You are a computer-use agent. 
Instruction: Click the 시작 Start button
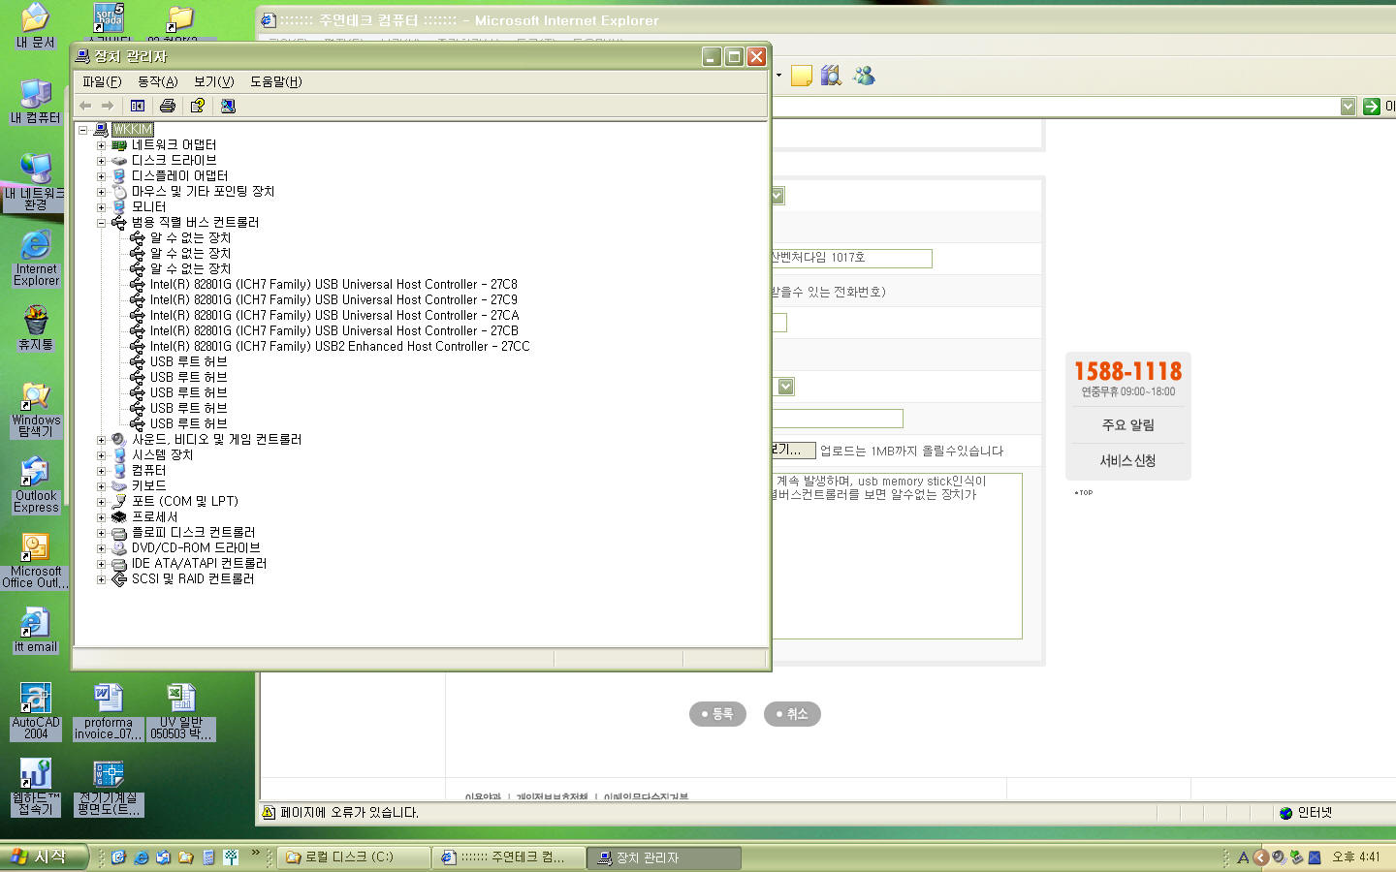45,857
